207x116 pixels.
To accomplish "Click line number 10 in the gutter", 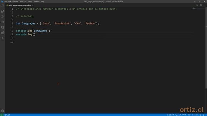I will click(12, 42).
